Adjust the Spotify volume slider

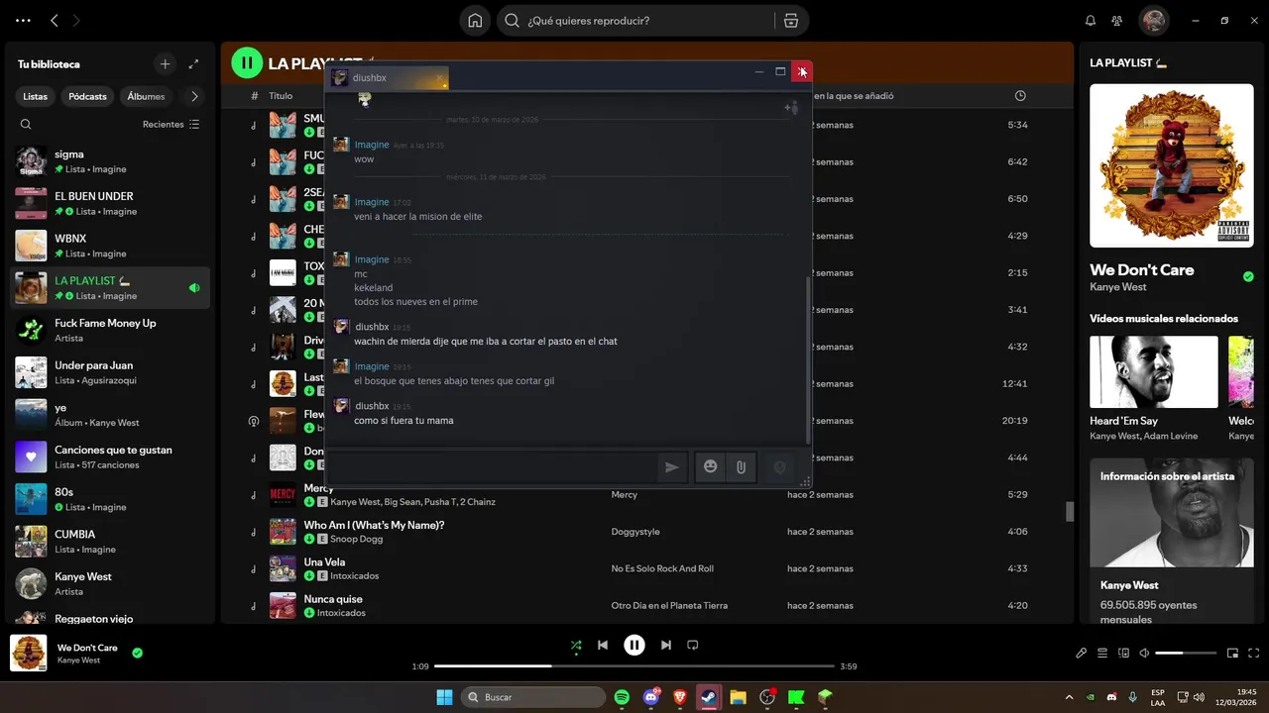pos(1186,654)
